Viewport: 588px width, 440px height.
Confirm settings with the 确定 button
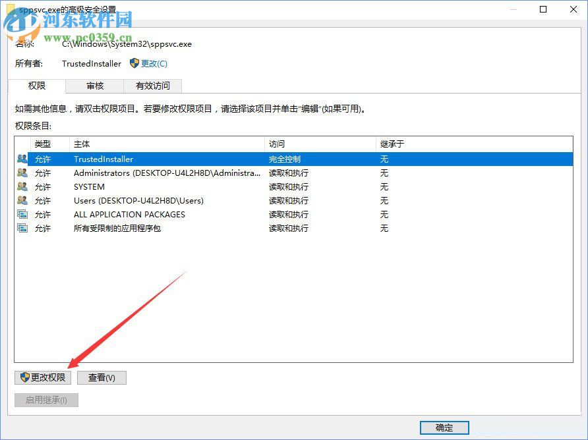(444, 427)
